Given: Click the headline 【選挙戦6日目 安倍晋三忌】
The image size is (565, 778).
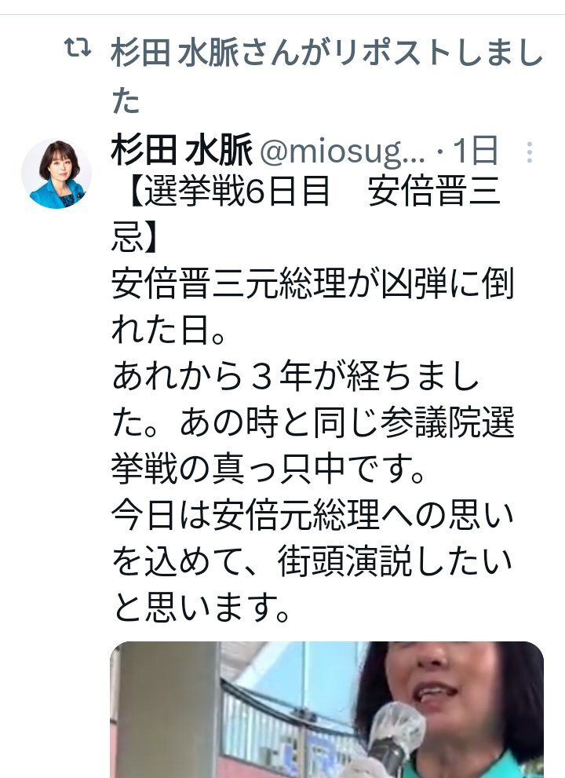Looking at the screenshot, I should 305,215.
